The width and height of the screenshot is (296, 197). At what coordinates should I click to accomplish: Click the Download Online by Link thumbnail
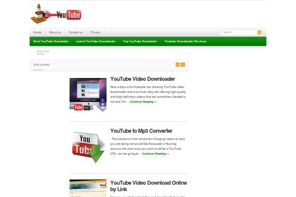click(88, 188)
